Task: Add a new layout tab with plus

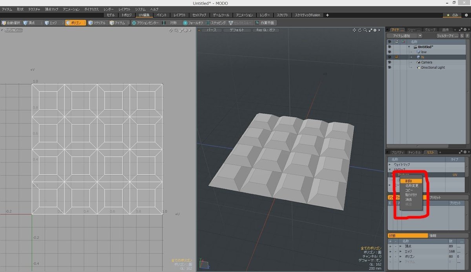Action: tap(327, 15)
